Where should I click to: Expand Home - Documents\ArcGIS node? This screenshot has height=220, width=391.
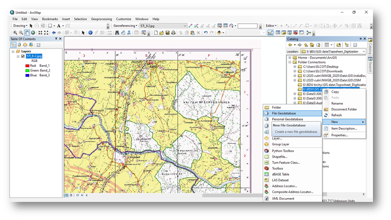pyautogui.click(x=290, y=58)
